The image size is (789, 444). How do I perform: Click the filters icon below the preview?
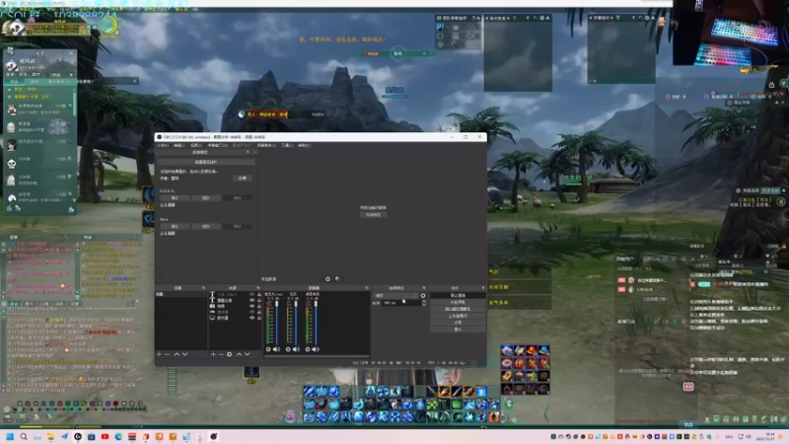tap(337, 279)
